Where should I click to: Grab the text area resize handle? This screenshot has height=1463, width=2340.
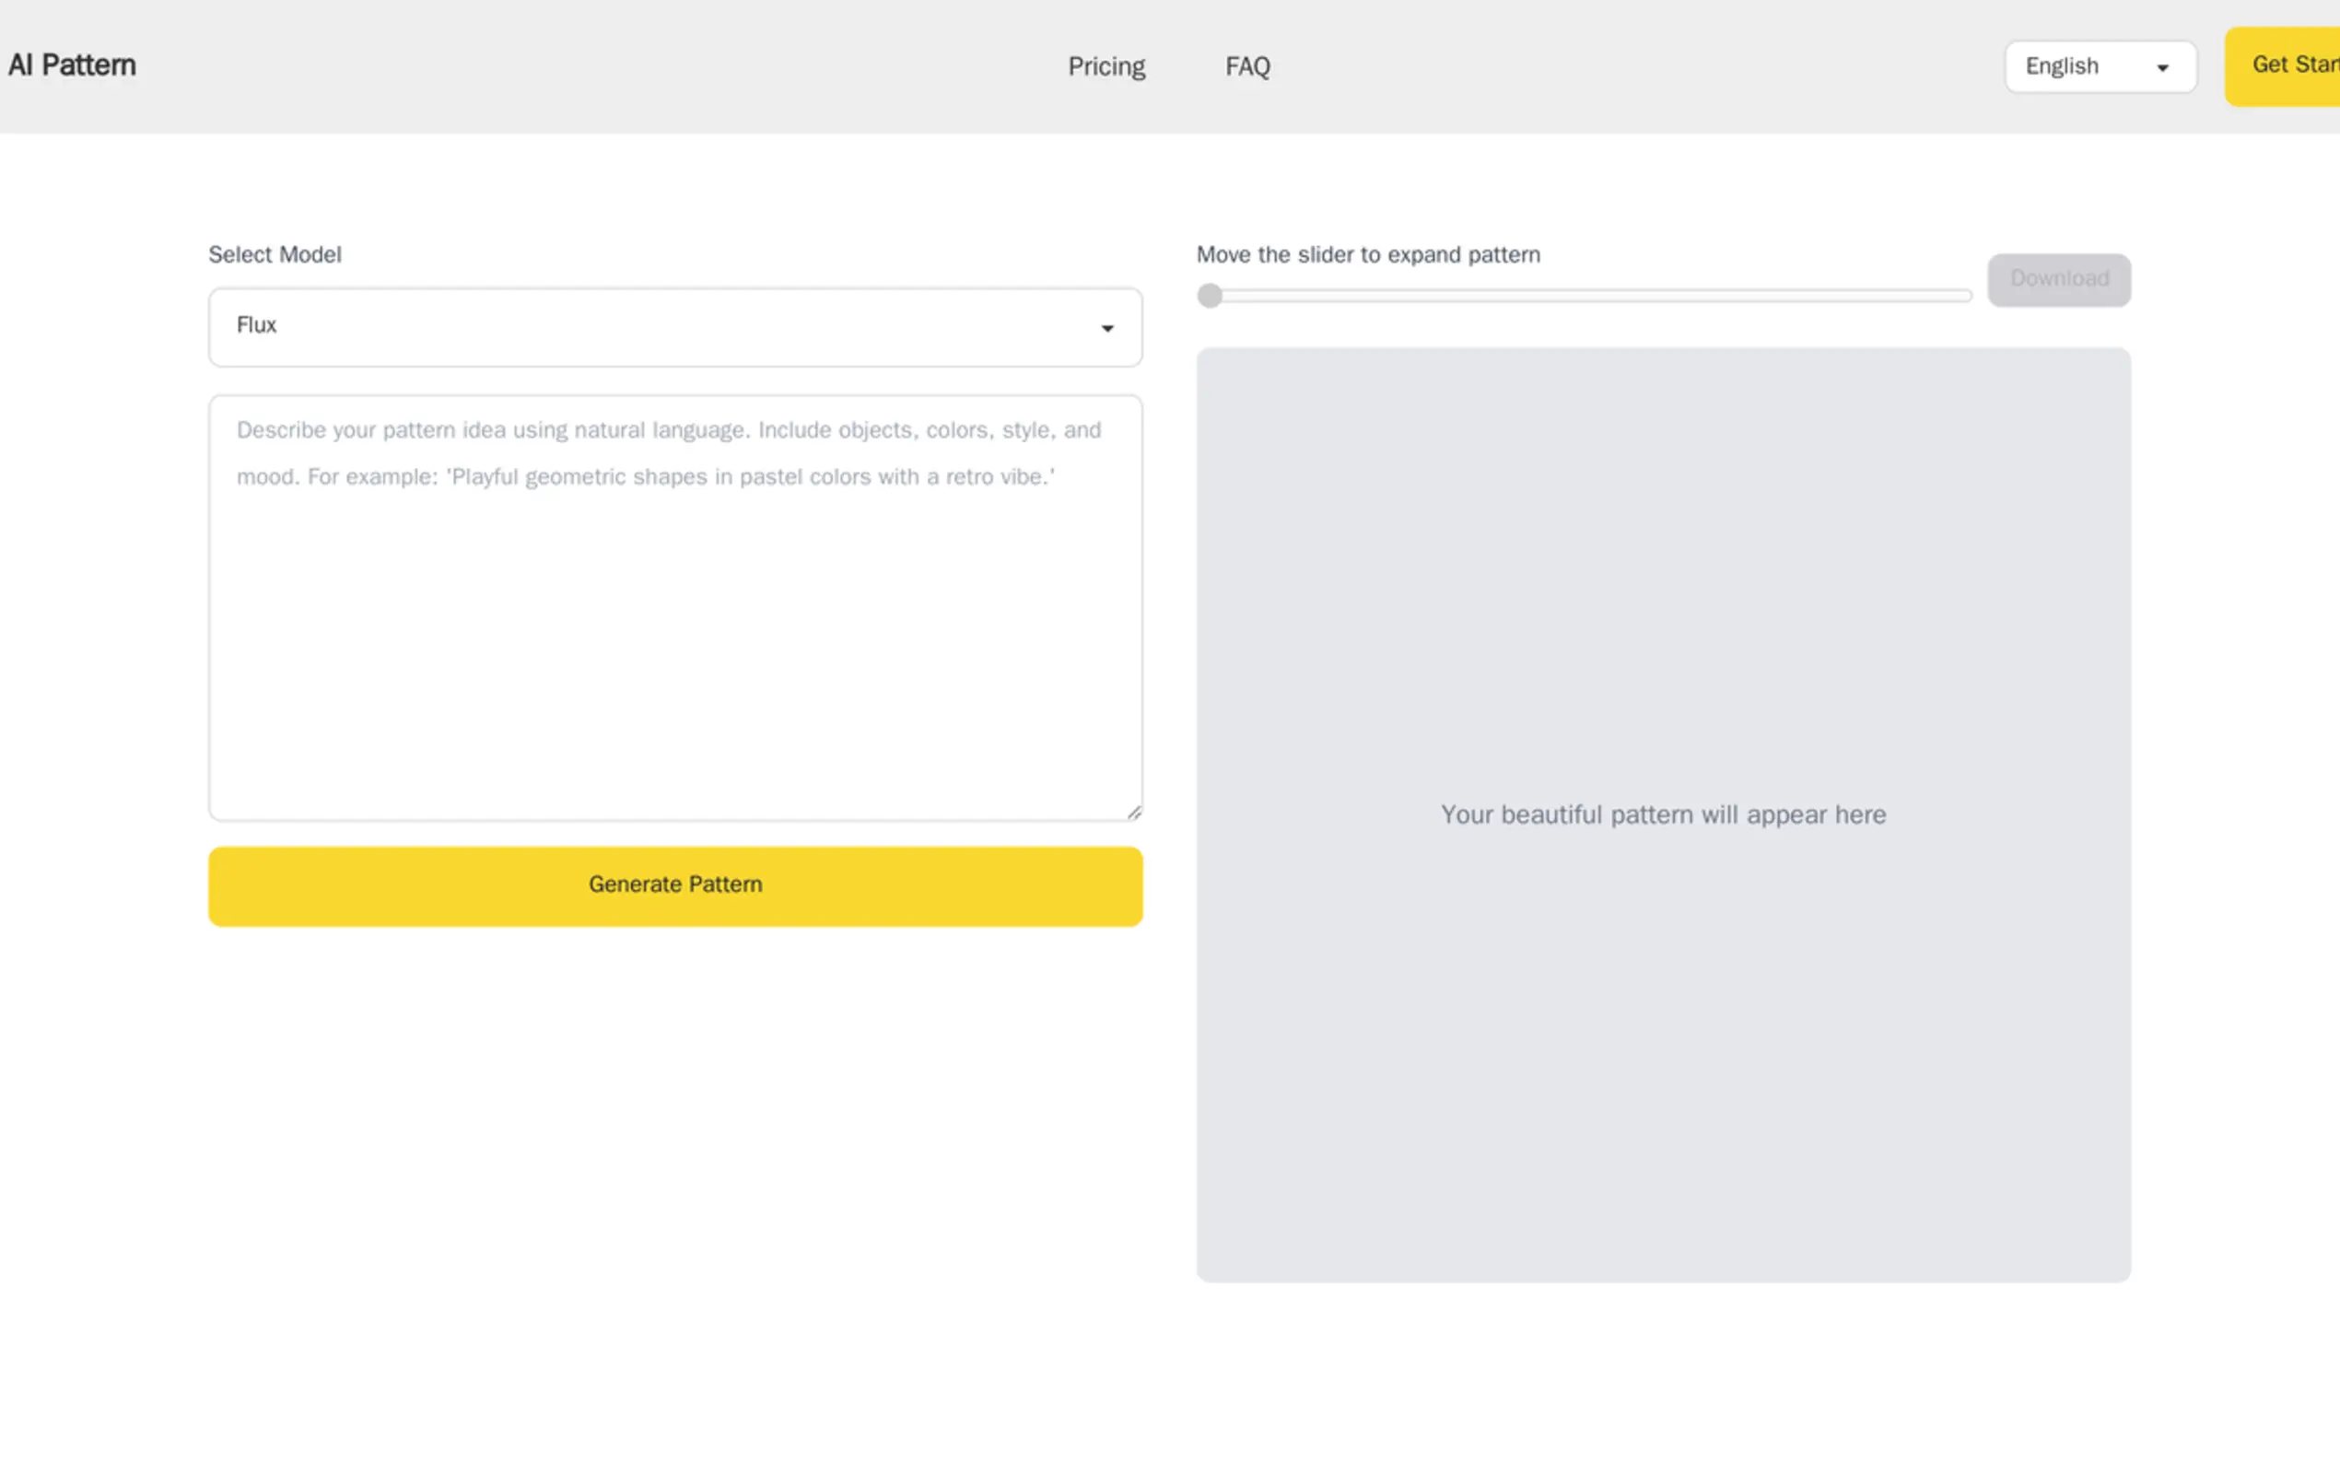tap(1134, 813)
